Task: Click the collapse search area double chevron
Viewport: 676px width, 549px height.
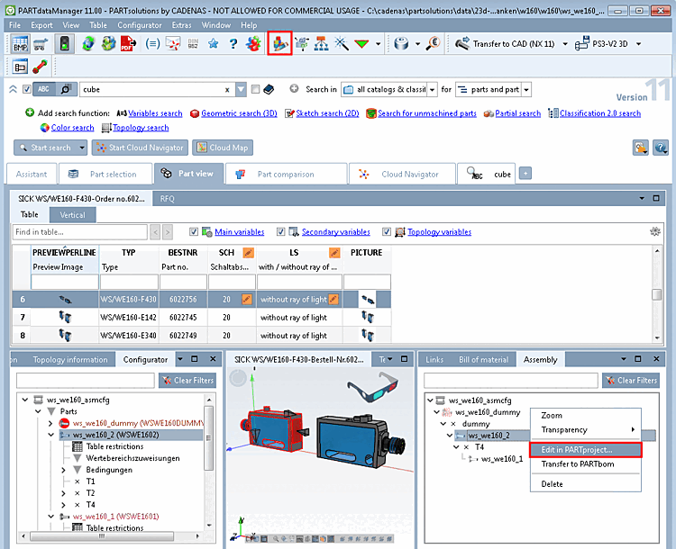Action: 13,89
